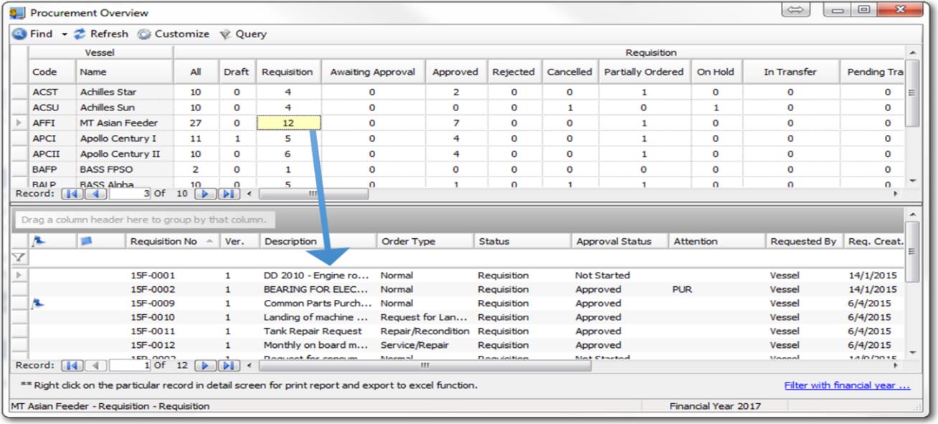Viewport: 938px width, 424px height.
Task: Go to last record in vessel navigator
Action: [x=229, y=194]
